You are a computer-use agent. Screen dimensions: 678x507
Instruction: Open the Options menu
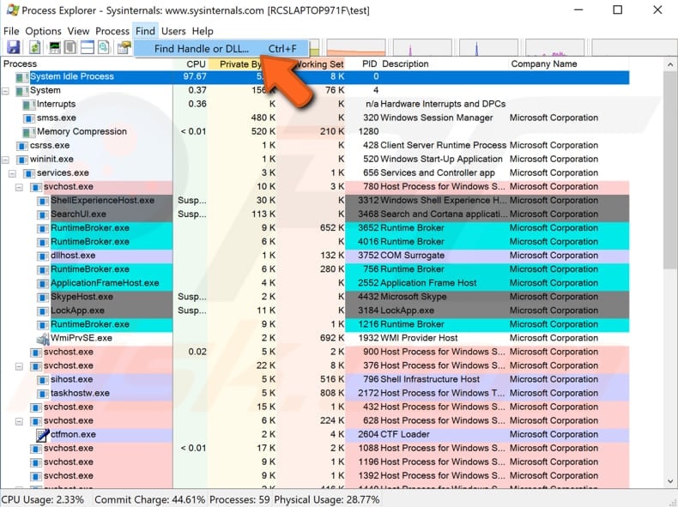[x=43, y=31]
